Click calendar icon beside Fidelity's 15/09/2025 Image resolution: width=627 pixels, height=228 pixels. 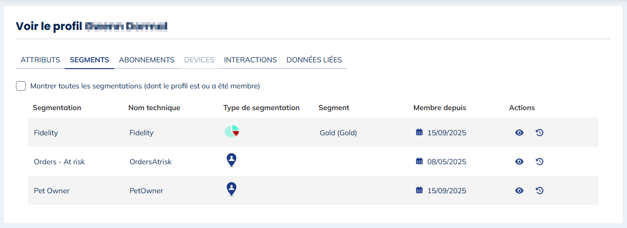click(419, 132)
